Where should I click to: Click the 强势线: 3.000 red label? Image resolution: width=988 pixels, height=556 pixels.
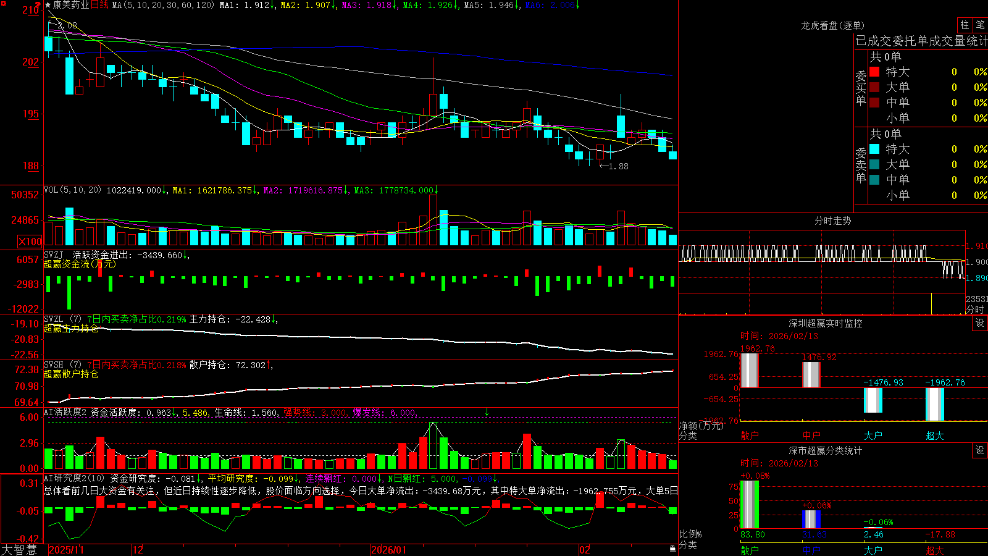tap(315, 413)
